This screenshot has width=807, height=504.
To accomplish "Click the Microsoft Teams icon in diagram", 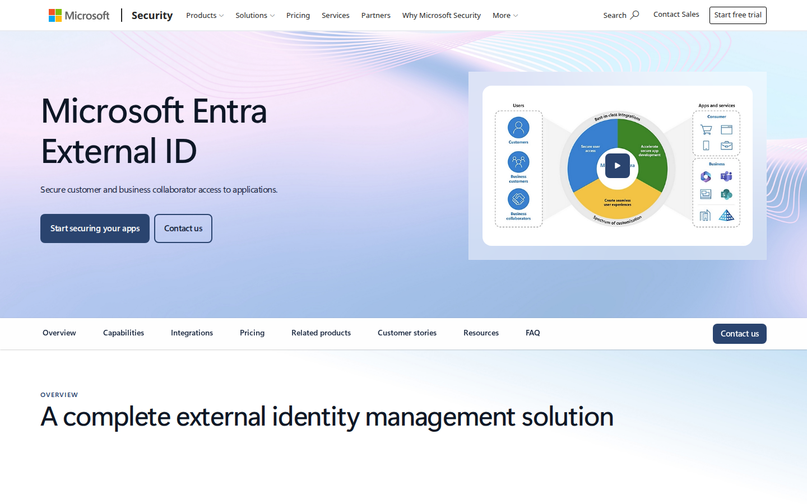I will click(x=726, y=177).
